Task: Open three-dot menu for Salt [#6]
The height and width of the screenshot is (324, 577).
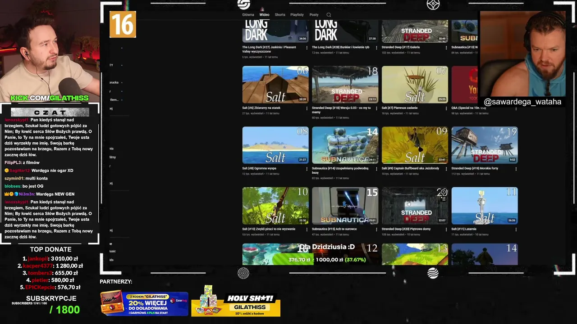Action: pyautogui.click(x=307, y=108)
